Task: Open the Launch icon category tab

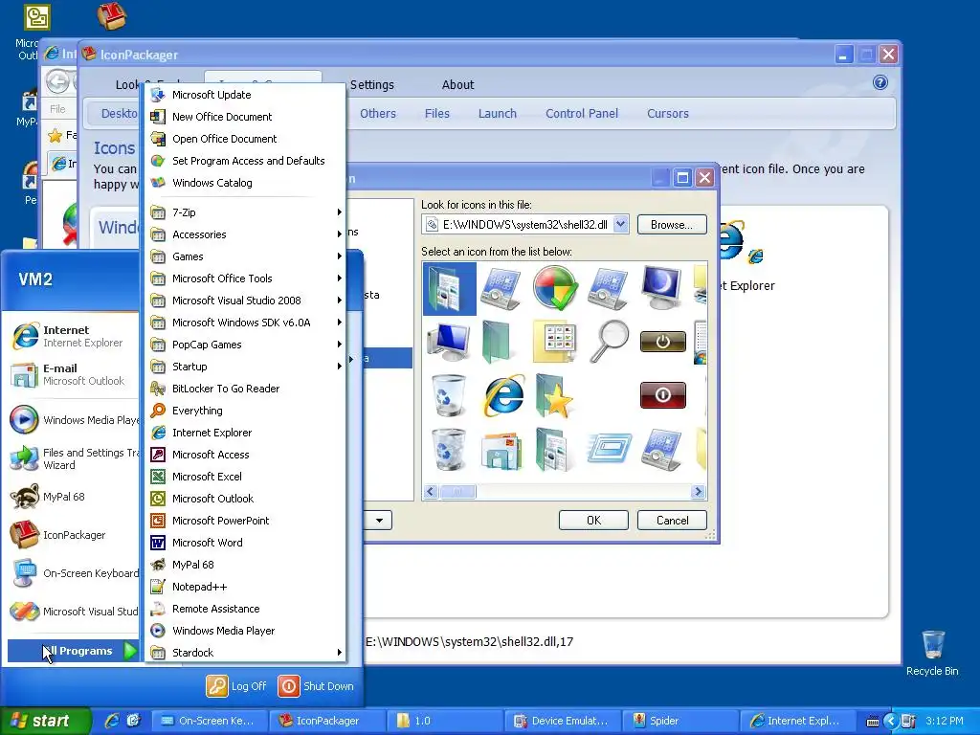Action: 498,113
